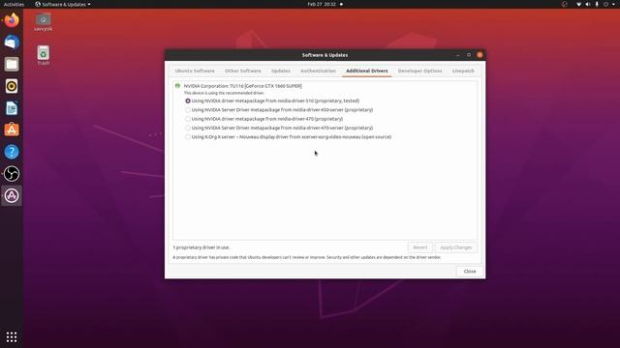Click the Software & Updates window title

click(325, 55)
